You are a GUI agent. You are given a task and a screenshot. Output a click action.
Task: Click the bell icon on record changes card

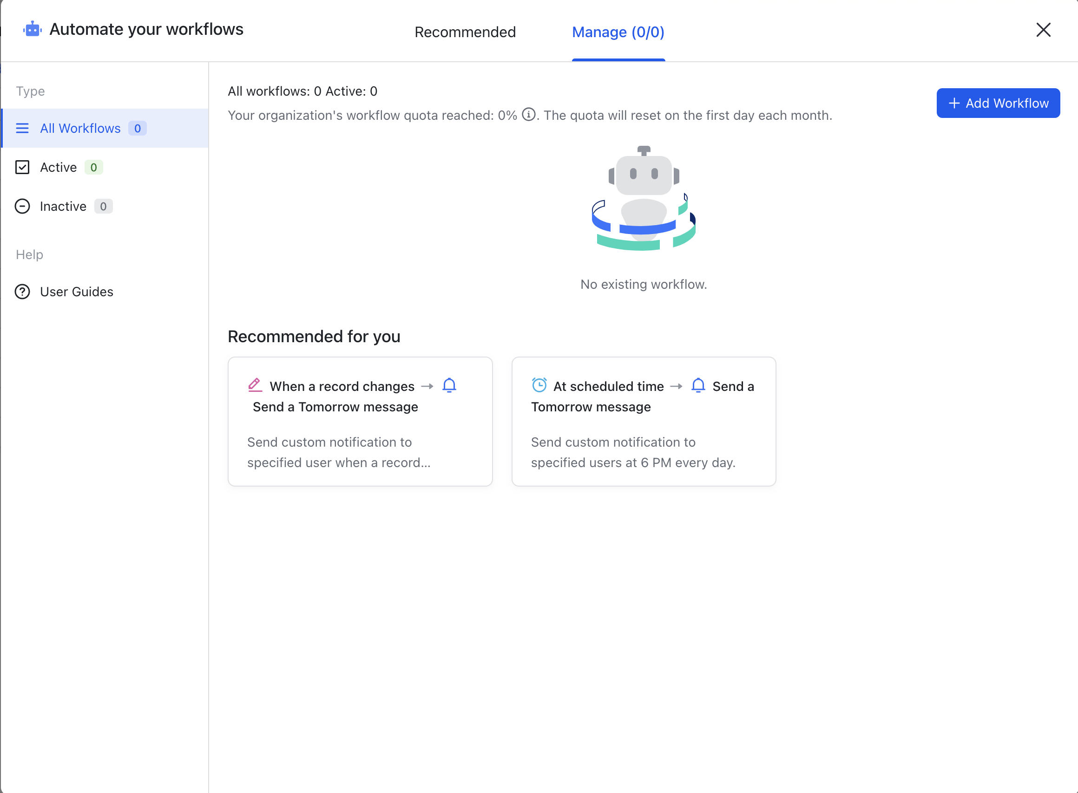coord(449,385)
